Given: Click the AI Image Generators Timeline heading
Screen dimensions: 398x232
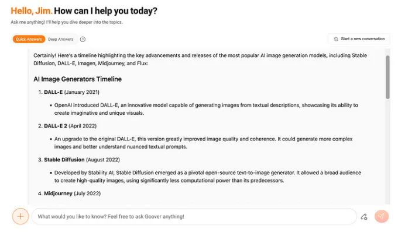Looking at the screenshot, I should [77, 79].
